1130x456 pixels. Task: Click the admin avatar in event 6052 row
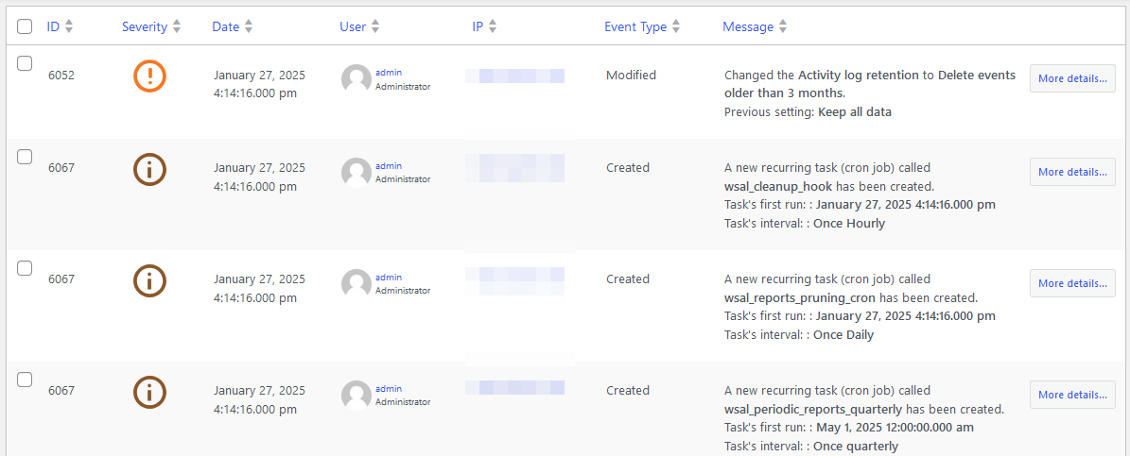click(x=356, y=79)
